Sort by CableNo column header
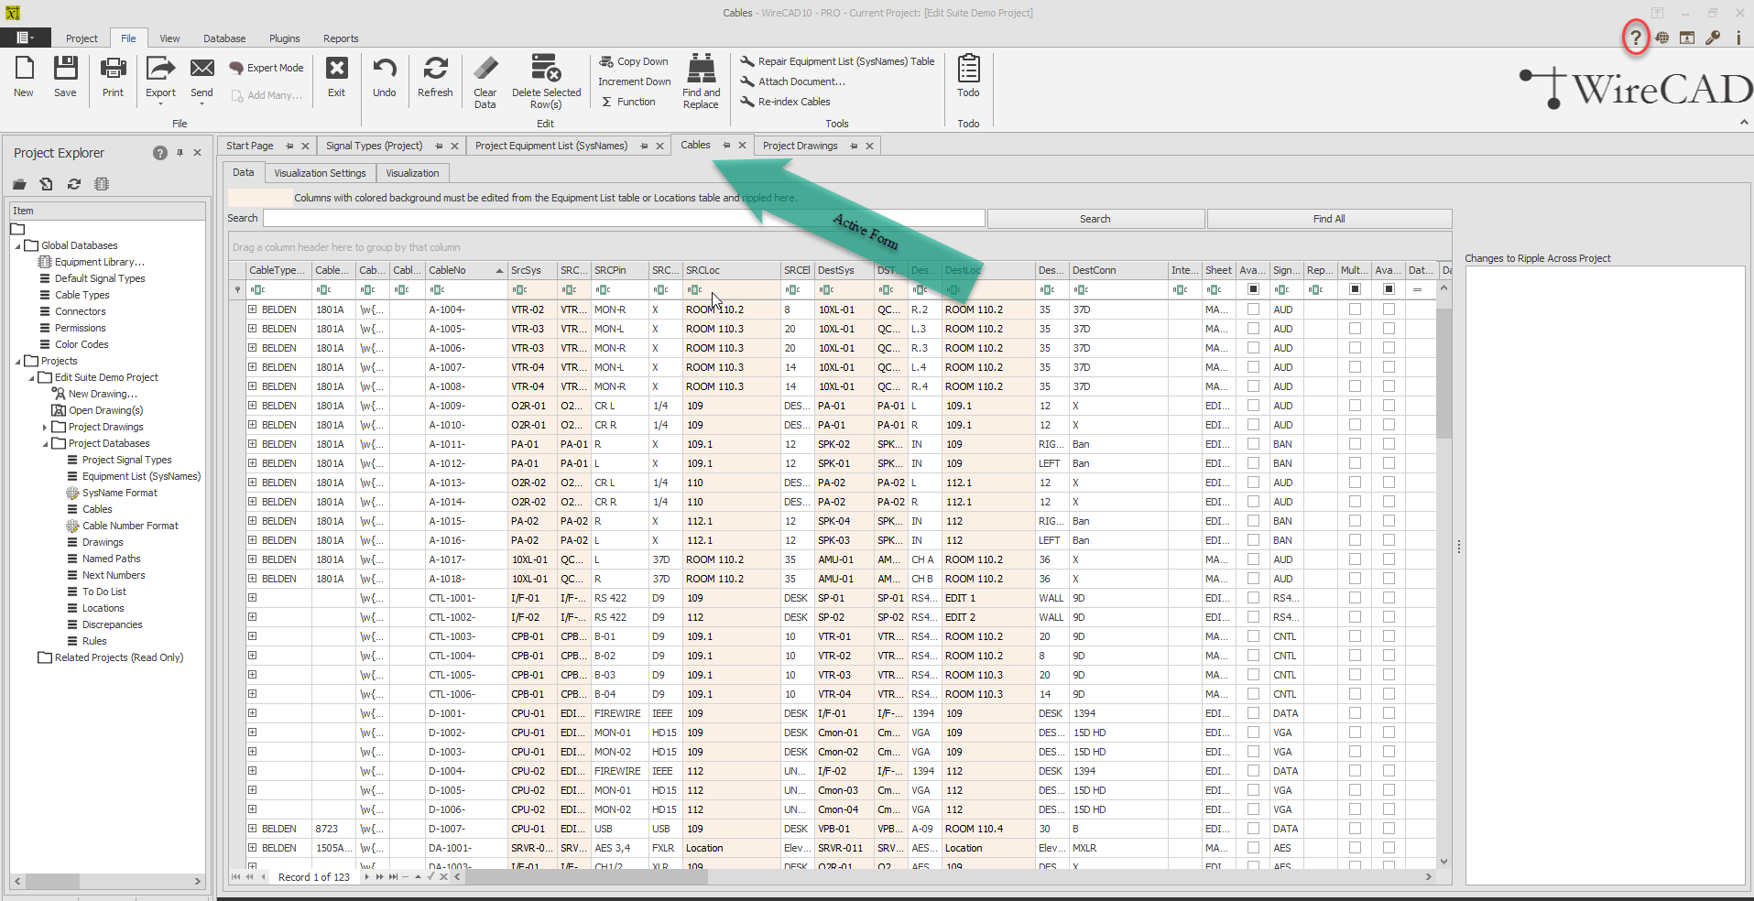Image resolution: width=1754 pixels, height=901 pixels. pyautogui.click(x=465, y=270)
